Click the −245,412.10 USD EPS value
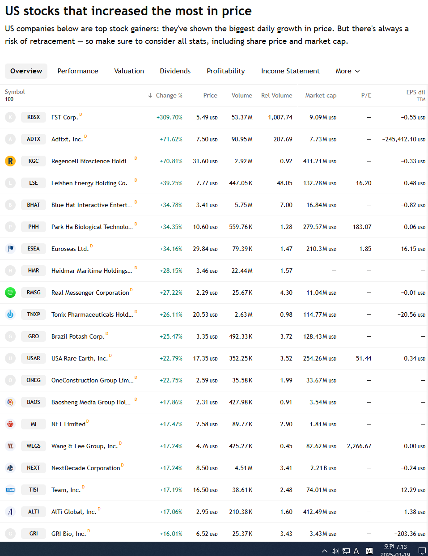This screenshot has width=428, height=556. tap(404, 139)
